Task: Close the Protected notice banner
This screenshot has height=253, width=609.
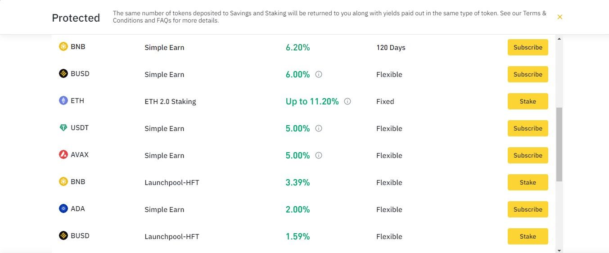Action: coord(560,17)
